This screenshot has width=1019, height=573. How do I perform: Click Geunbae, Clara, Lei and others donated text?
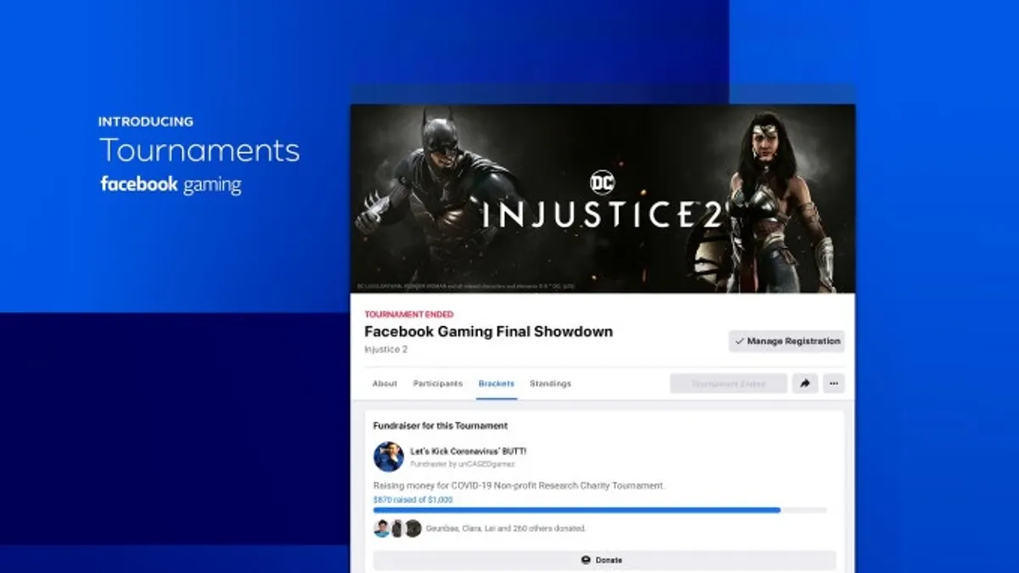coord(505,528)
